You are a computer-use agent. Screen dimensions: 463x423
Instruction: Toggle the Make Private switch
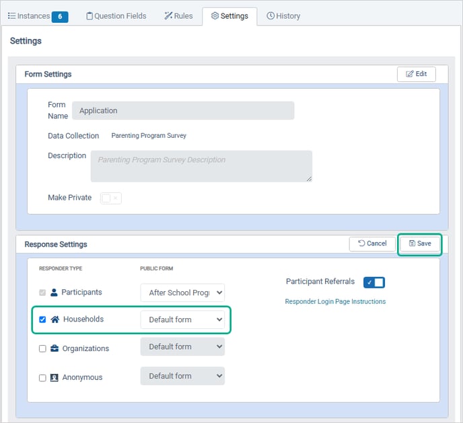[111, 198]
